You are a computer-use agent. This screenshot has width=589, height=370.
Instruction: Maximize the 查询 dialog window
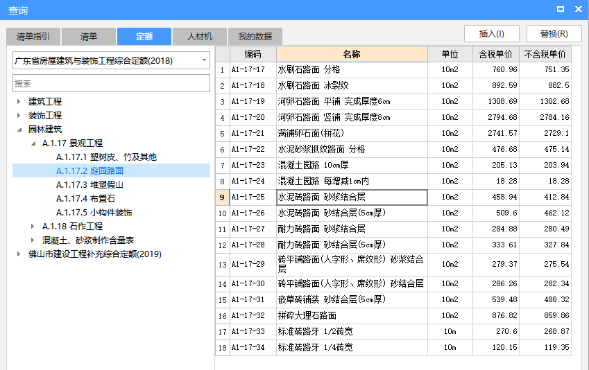[x=561, y=9]
